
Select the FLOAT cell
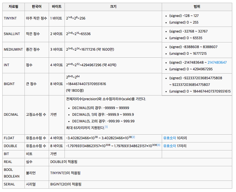(x=13, y=138)
